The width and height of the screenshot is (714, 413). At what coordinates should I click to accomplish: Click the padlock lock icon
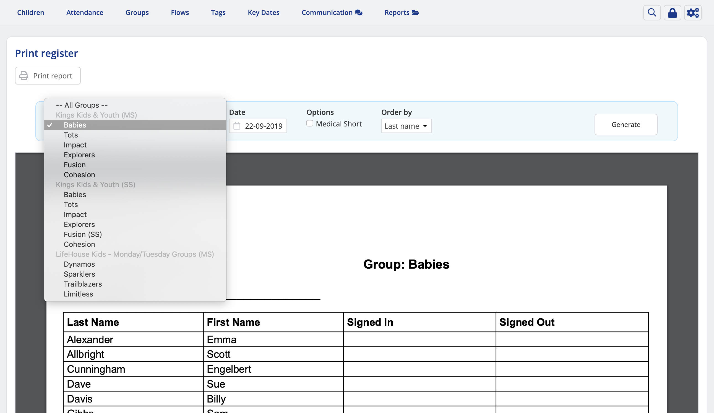pos(672,13)
